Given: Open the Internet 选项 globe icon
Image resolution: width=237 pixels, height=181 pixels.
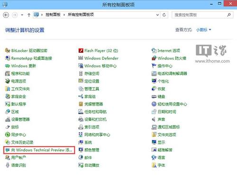Looking at the screenshot, I should click(x=154, y=50).
